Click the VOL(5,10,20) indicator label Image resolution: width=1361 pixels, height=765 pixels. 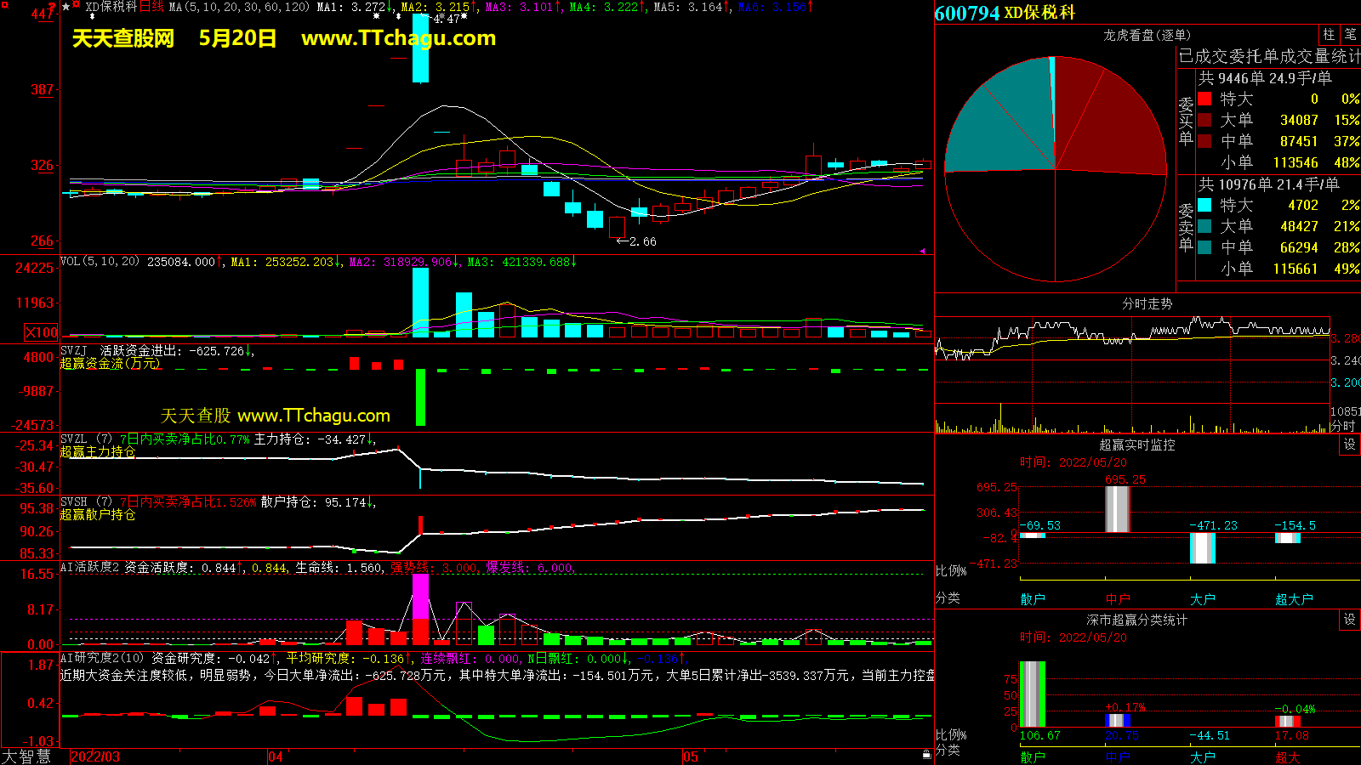(x=100, y=262)
